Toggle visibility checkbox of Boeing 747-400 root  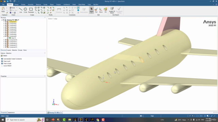[4, 20]
